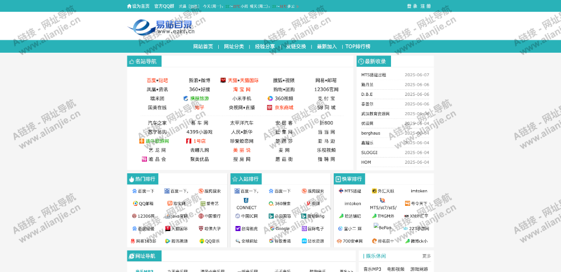Click the colorful icon beside 360视频

(270, 98)
